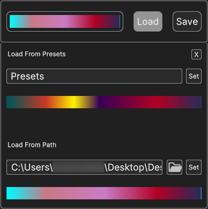Focus the C:\Users path input field
Viewport: 208px width, 209px height.
click(85, 167)
